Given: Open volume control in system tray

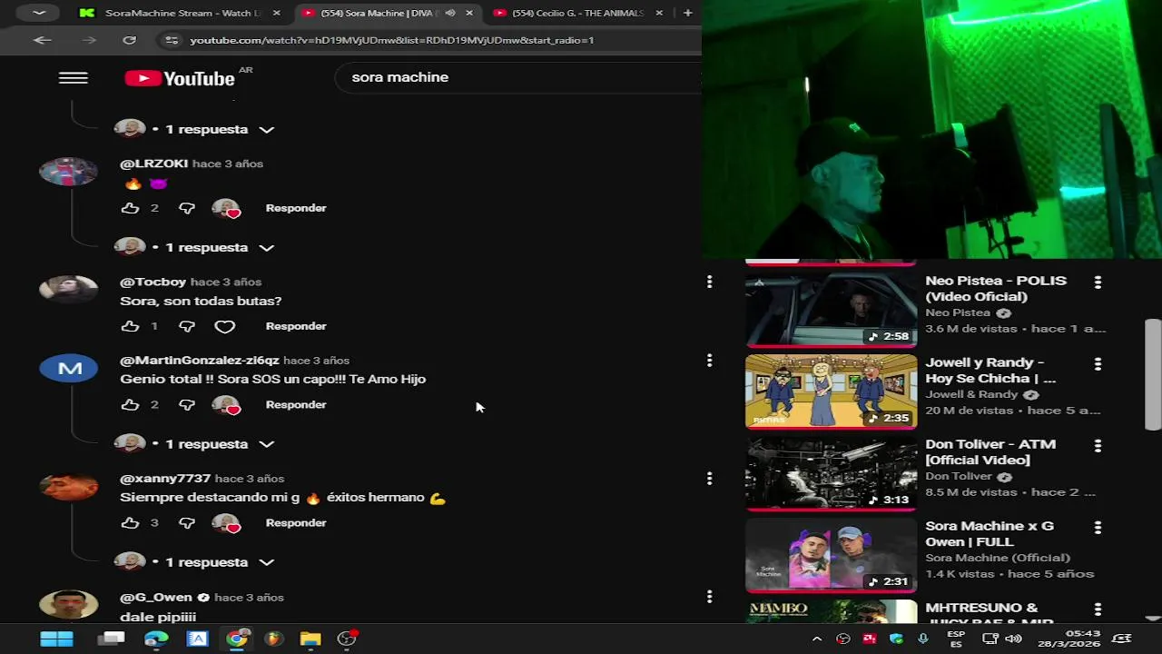Looking at the screenshot, I should click(1014, 639).
